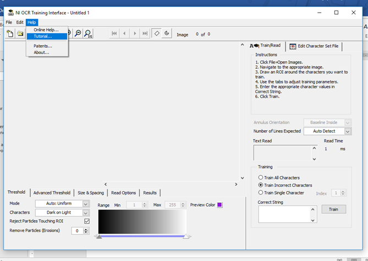Click the zoom to fit magnifier icon
The width and height of the screenshot is (368, 261).
[x=88, y=34]
